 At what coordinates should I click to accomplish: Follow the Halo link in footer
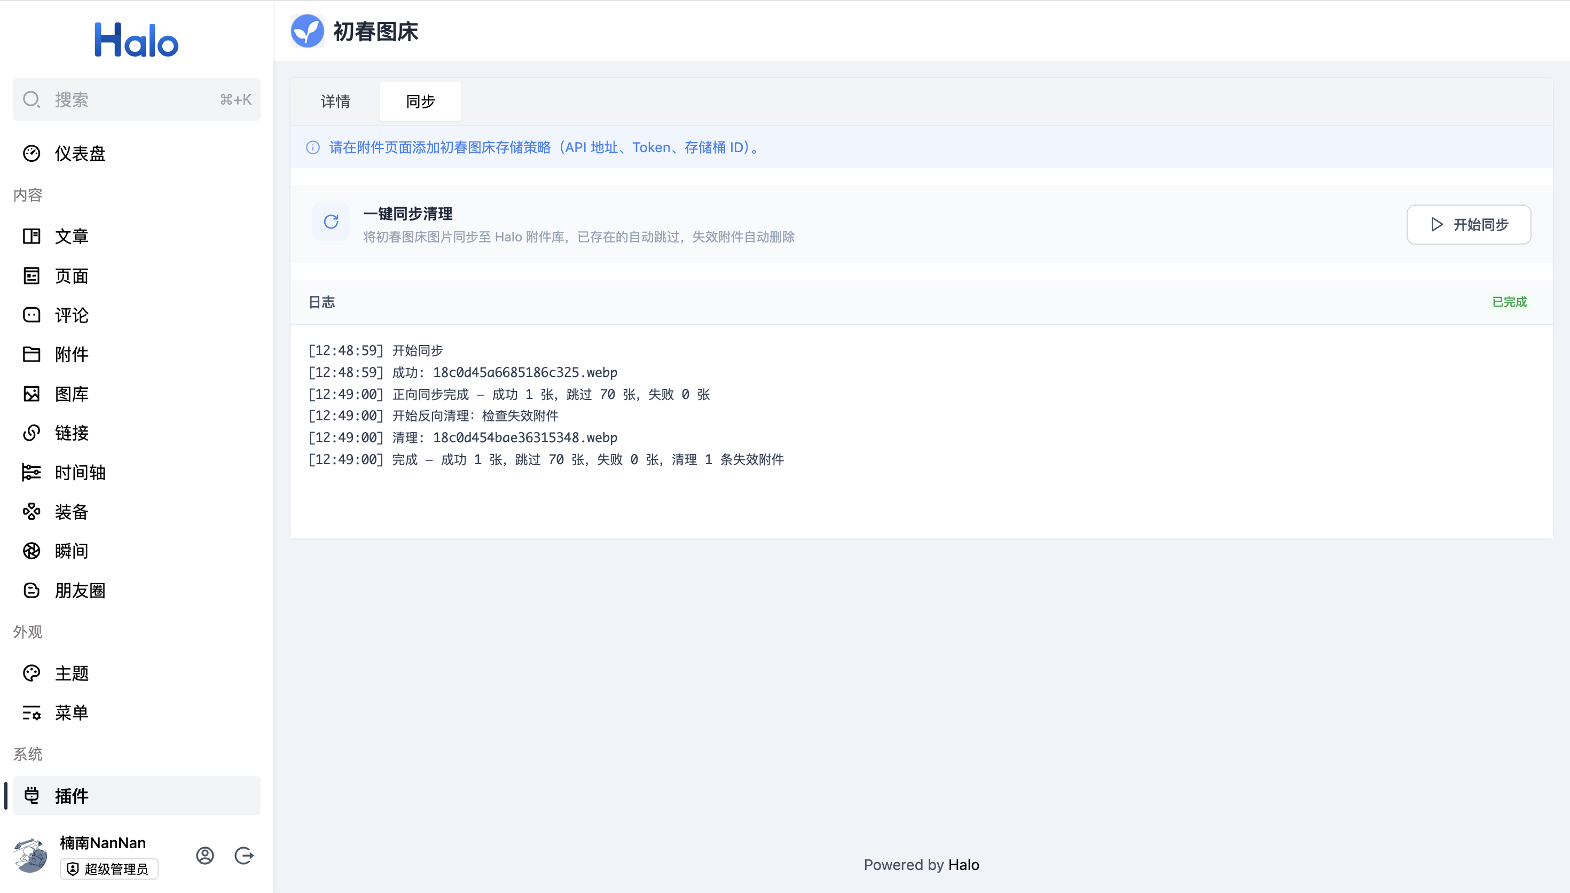964,865
